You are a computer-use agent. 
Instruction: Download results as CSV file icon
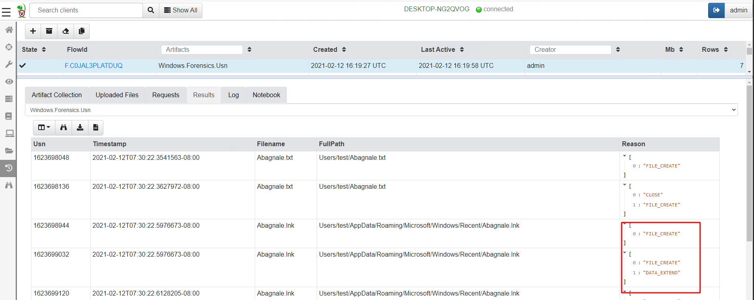[96, 127]
